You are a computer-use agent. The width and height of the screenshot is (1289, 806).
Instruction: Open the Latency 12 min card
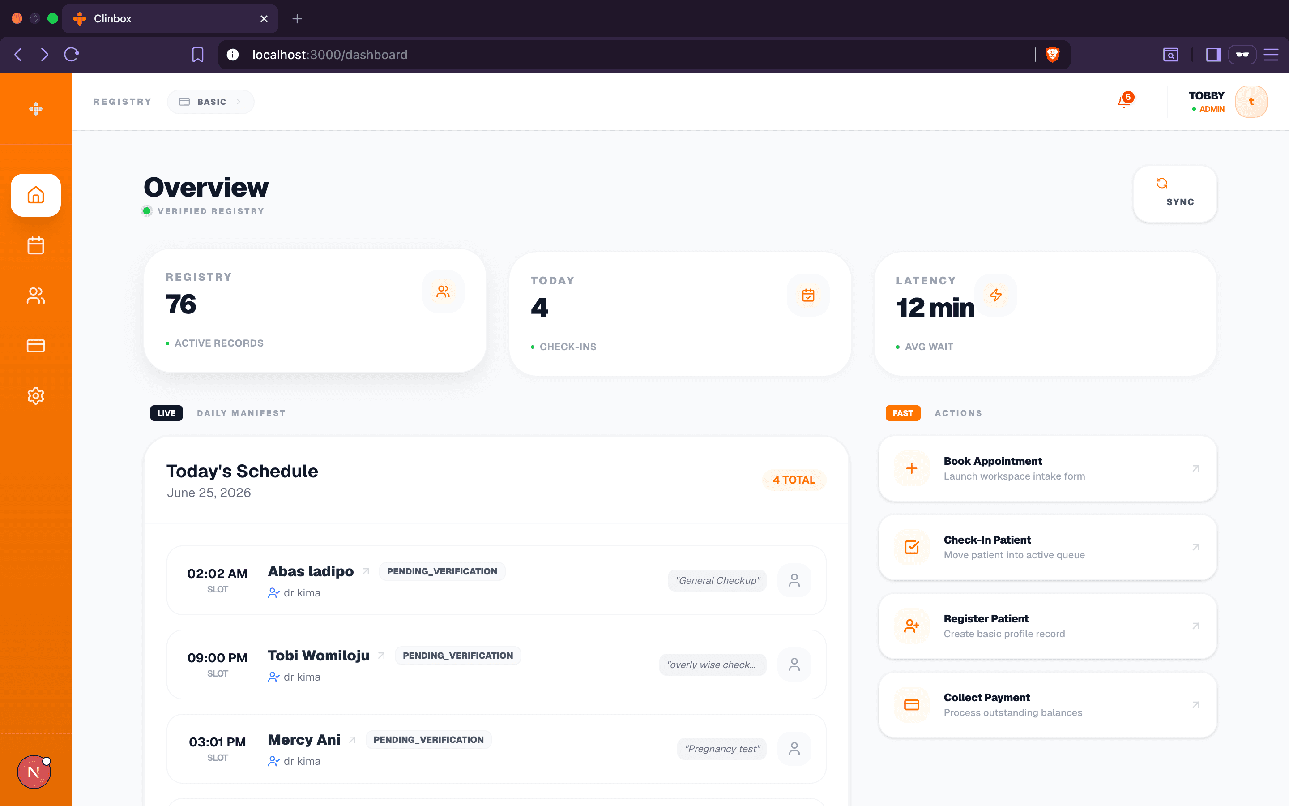point(1045,314)
